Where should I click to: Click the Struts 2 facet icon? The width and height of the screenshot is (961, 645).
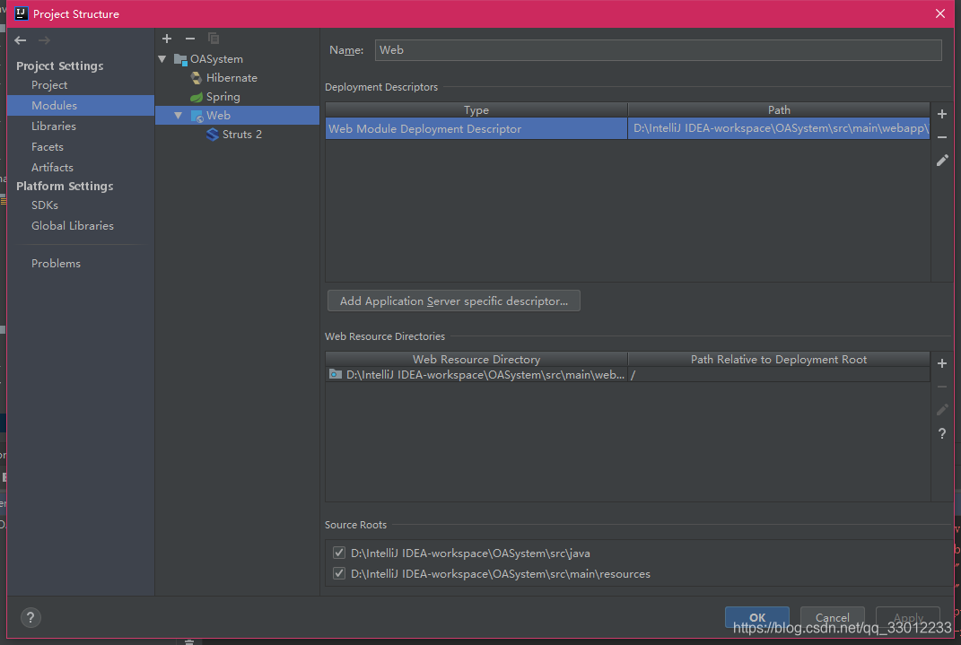pos(212,135)
